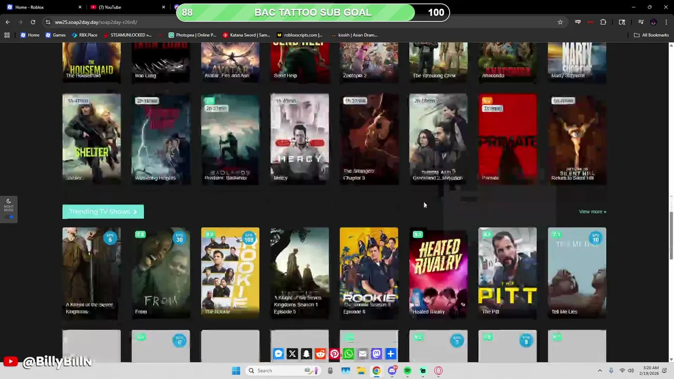Open Games bookmark

[55, 35]
